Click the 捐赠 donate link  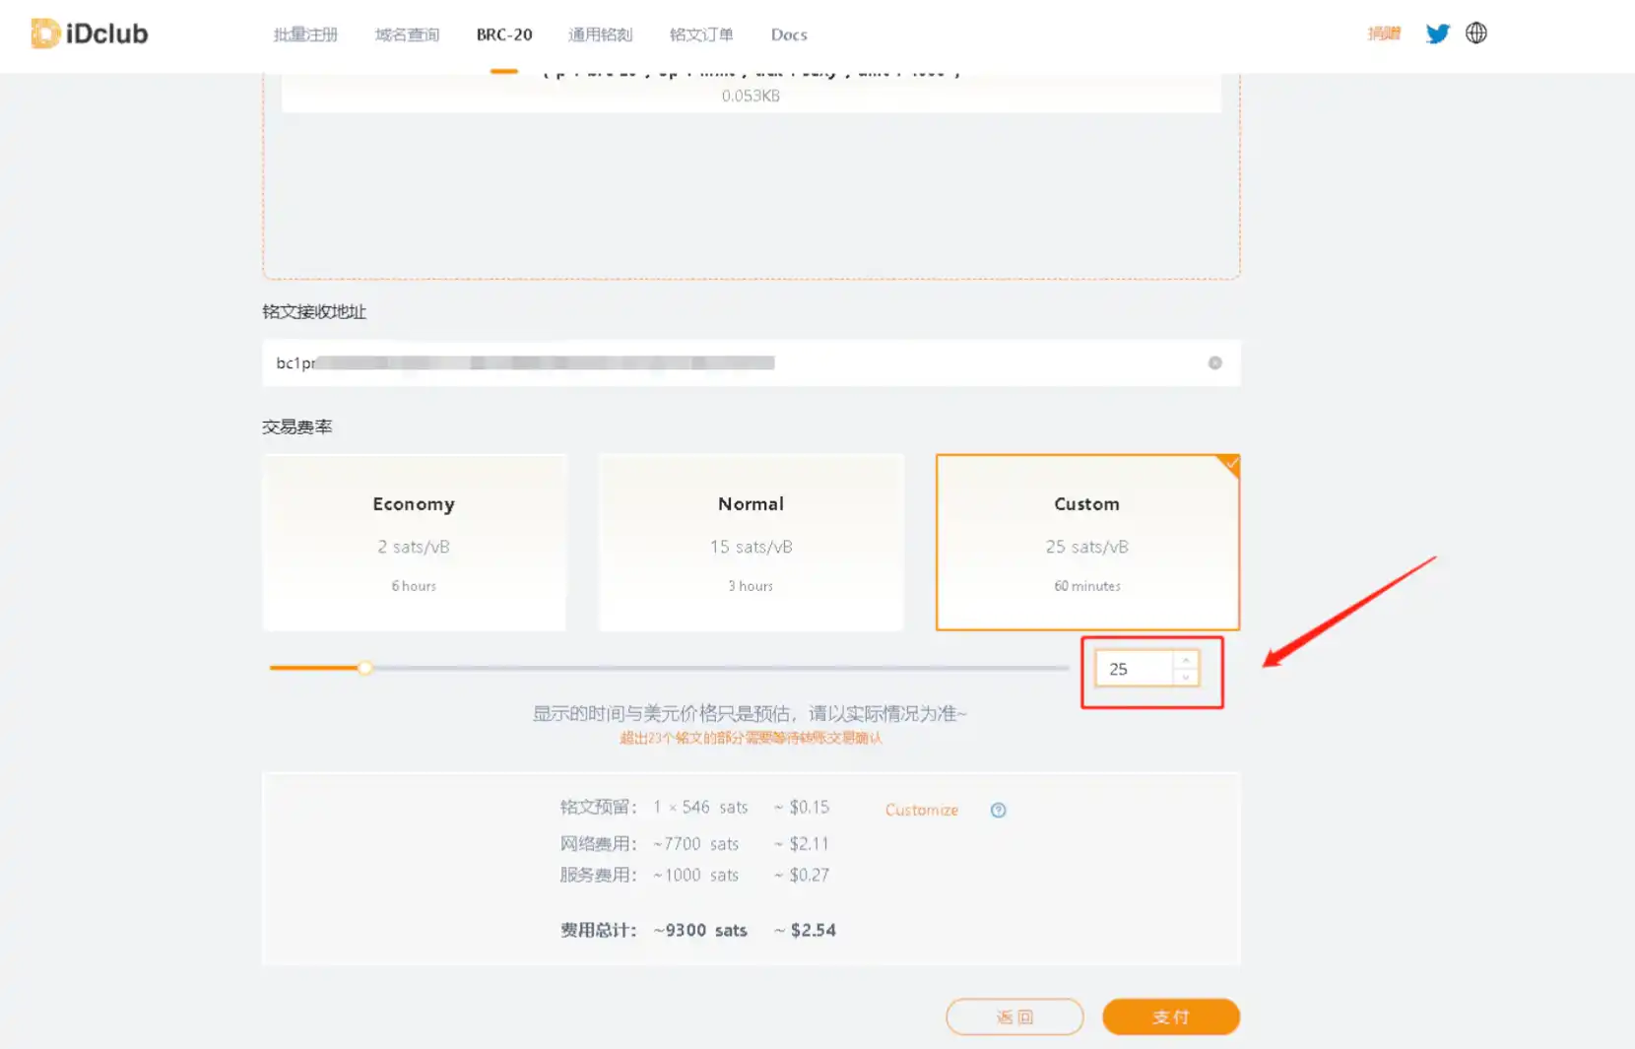tap(1384, 33)
